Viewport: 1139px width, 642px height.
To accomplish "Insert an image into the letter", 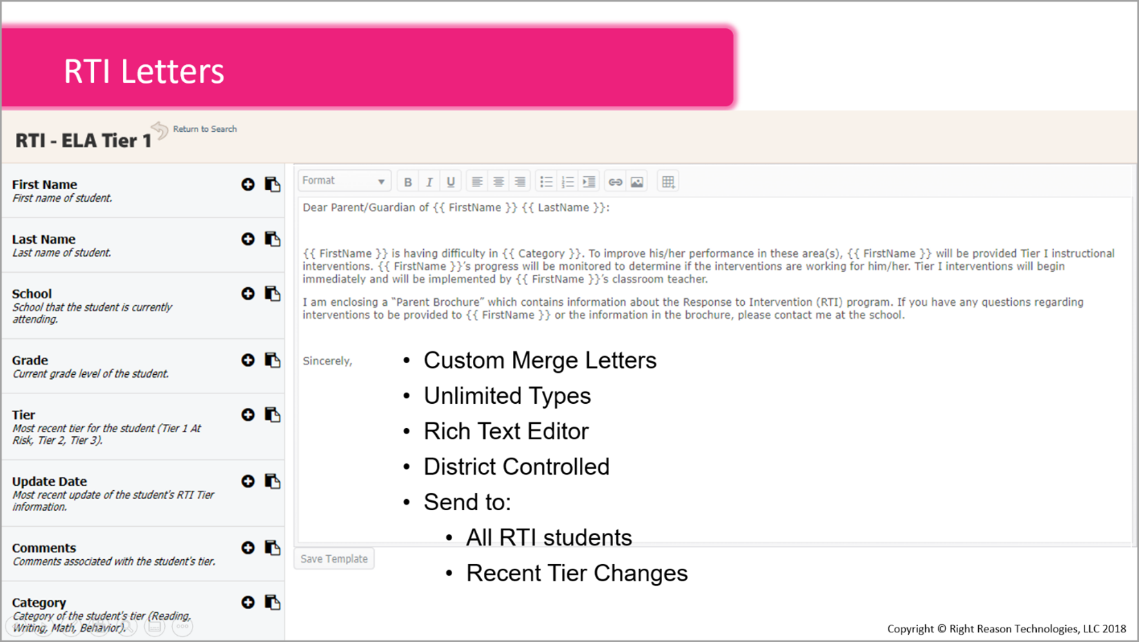I will (x=636, y=180).
